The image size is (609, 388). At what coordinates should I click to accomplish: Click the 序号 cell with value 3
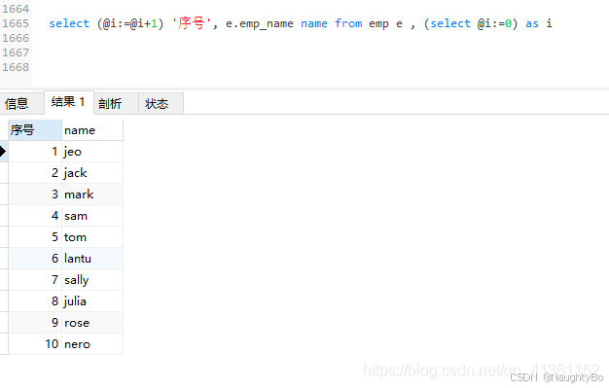(35, 194)
